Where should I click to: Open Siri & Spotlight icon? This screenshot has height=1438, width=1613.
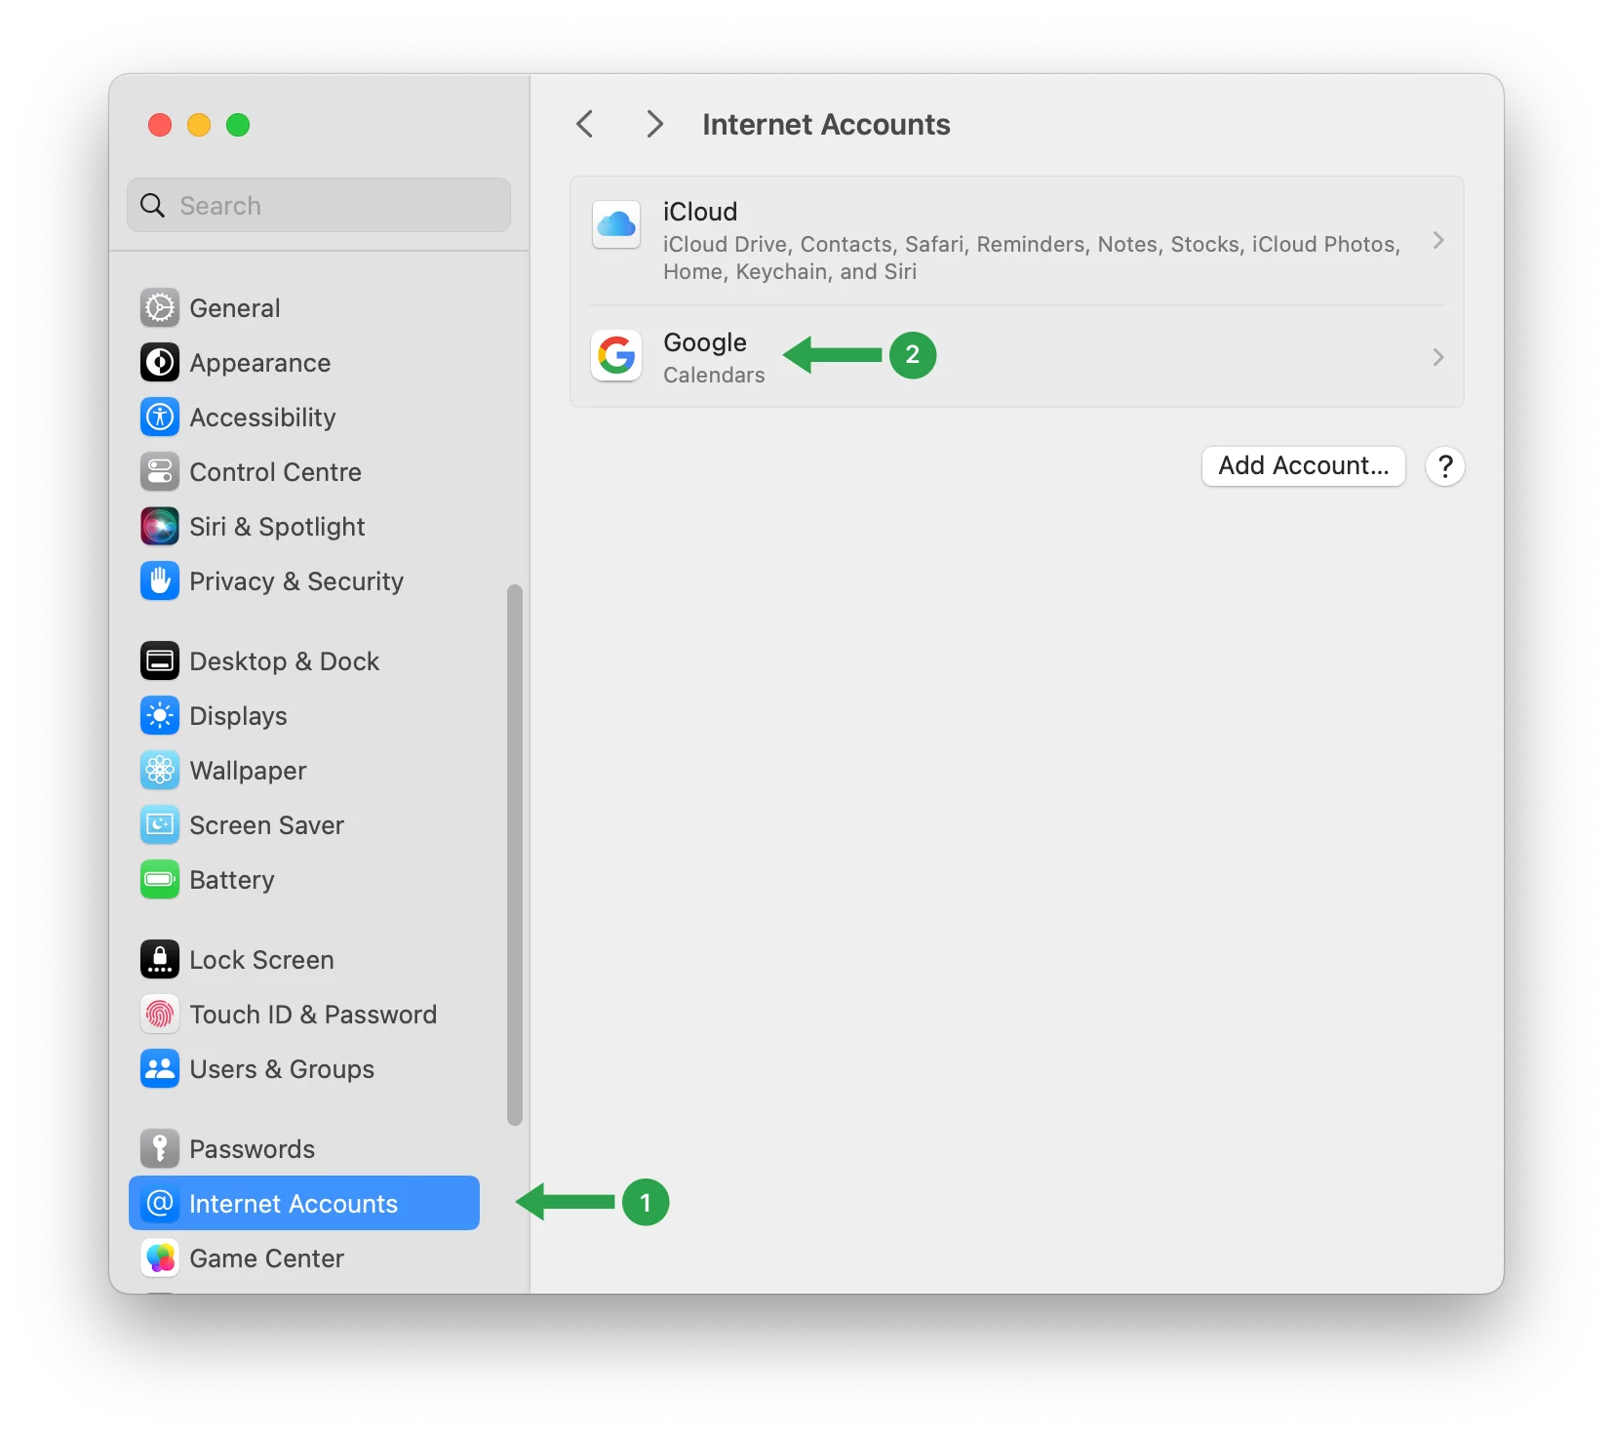(160, 527)
